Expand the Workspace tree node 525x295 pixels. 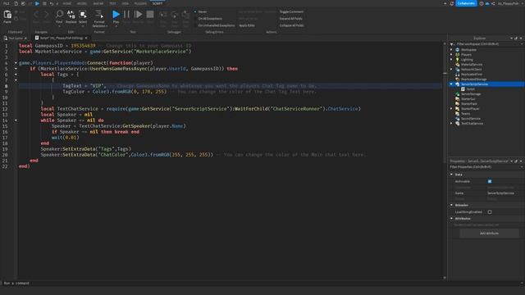451,49
